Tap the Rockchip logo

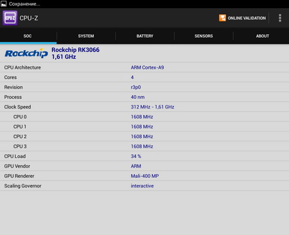[26, 53]
